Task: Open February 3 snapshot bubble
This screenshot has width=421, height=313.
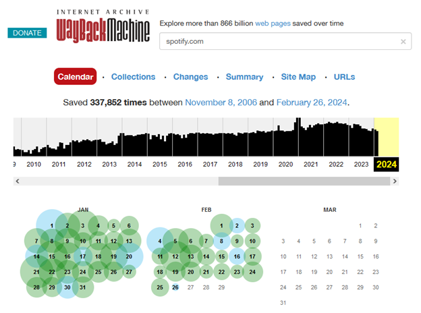Action: point(252,226)
